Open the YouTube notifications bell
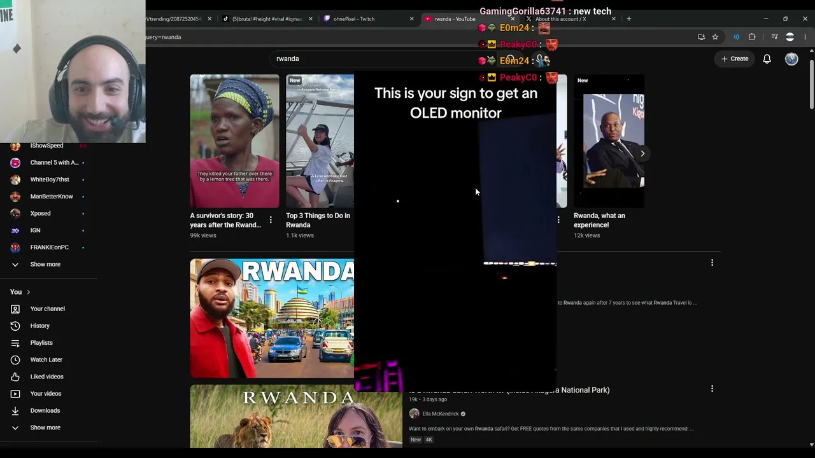The image size is (815, 458). tap(767, 59)
